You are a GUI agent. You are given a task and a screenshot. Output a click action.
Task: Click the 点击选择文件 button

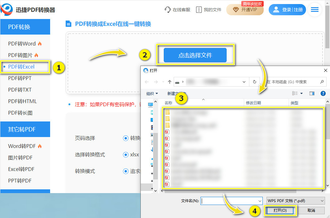(195, 55)
